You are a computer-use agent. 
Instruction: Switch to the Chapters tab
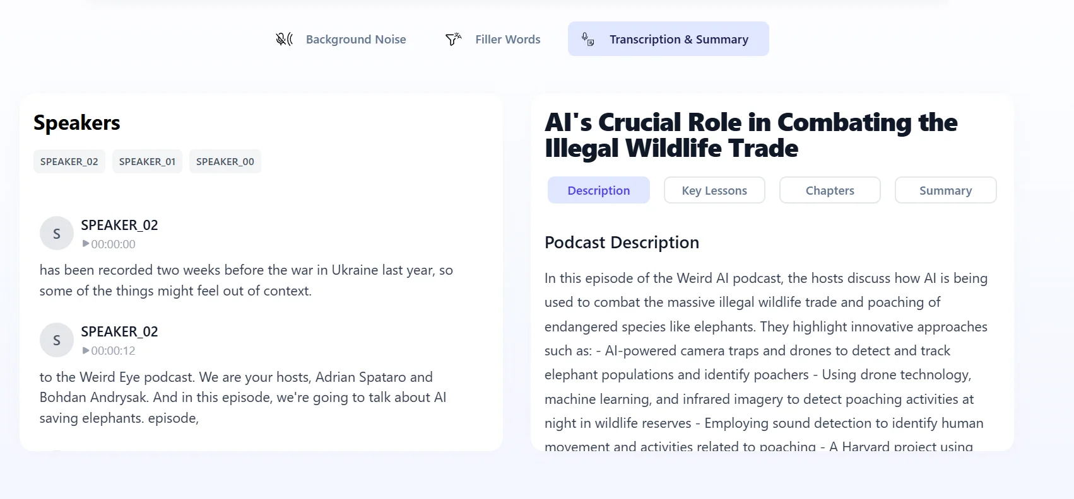coord(830,190)
